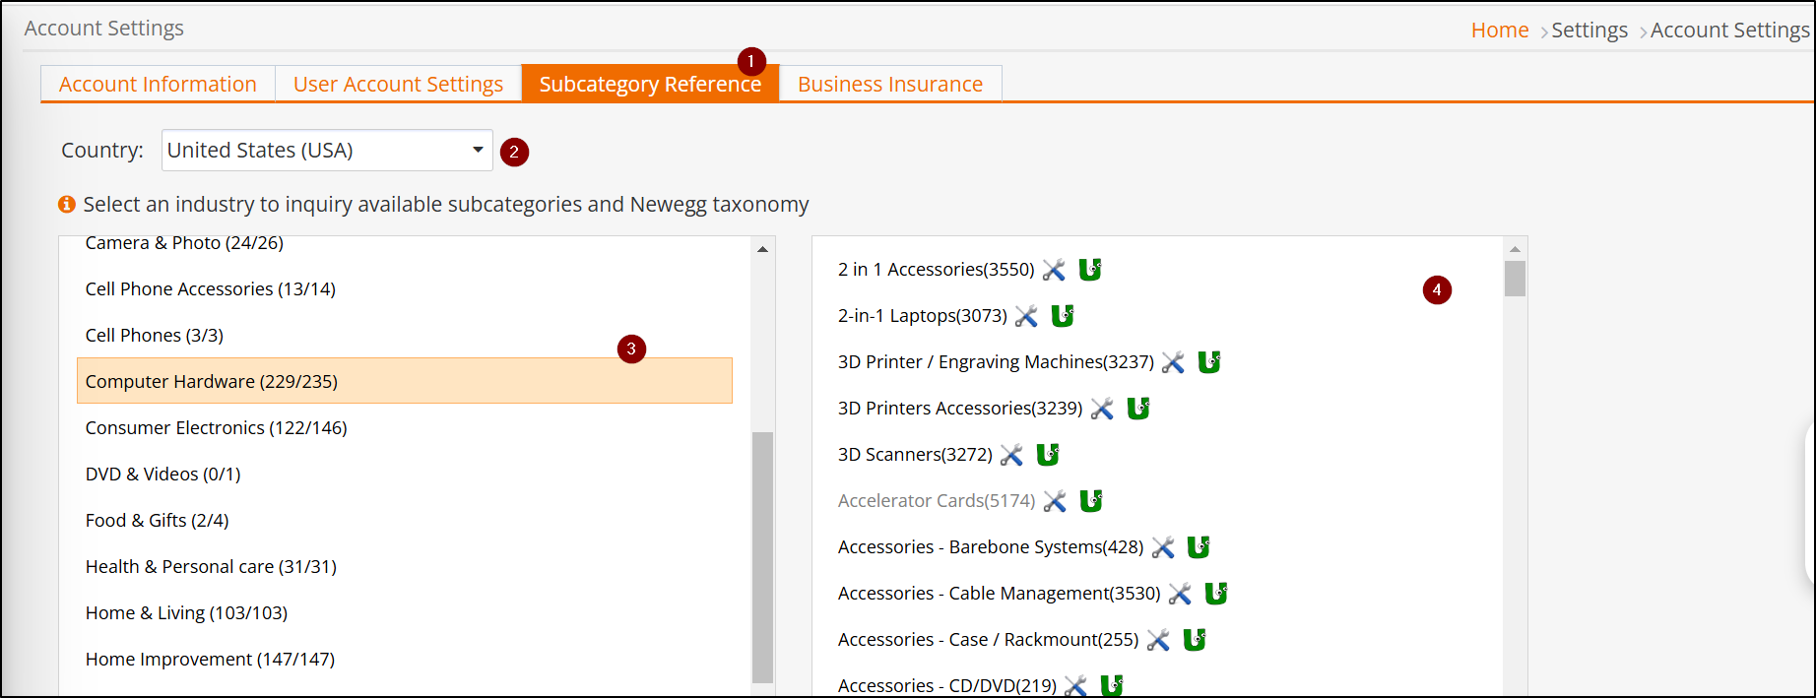Click the 2 in 1 Accessories(3550) subcategory text

coord(936,269)
